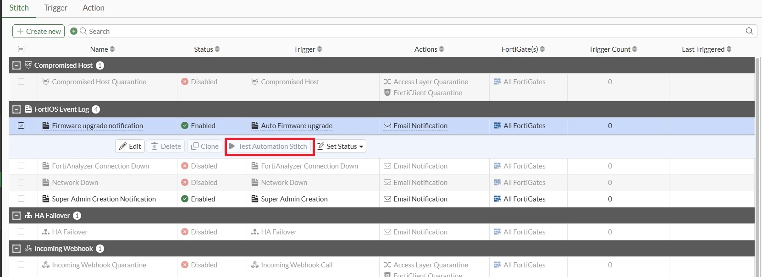Click the Super Admin Creation trigger icon

coord(255,199)
